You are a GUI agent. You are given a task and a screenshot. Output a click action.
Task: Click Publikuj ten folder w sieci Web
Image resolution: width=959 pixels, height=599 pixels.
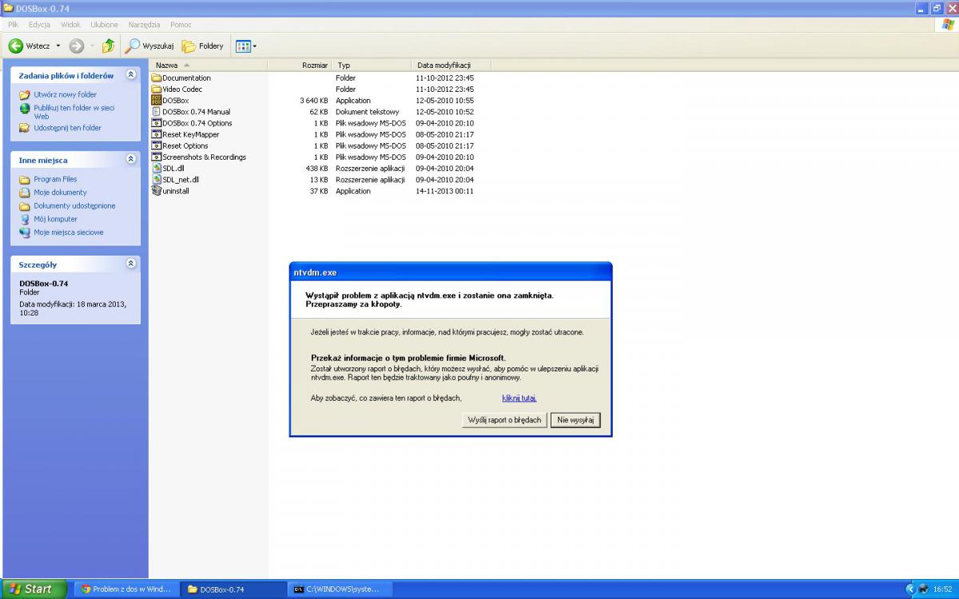[x=74, y=112]
